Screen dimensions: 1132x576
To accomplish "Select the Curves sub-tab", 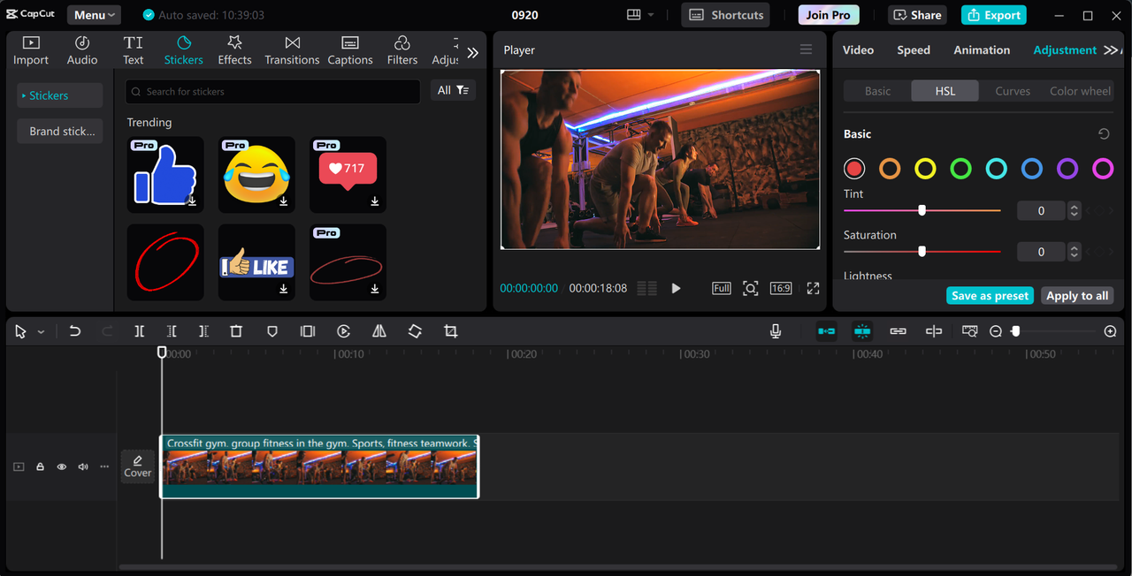I will point(1013,91).
